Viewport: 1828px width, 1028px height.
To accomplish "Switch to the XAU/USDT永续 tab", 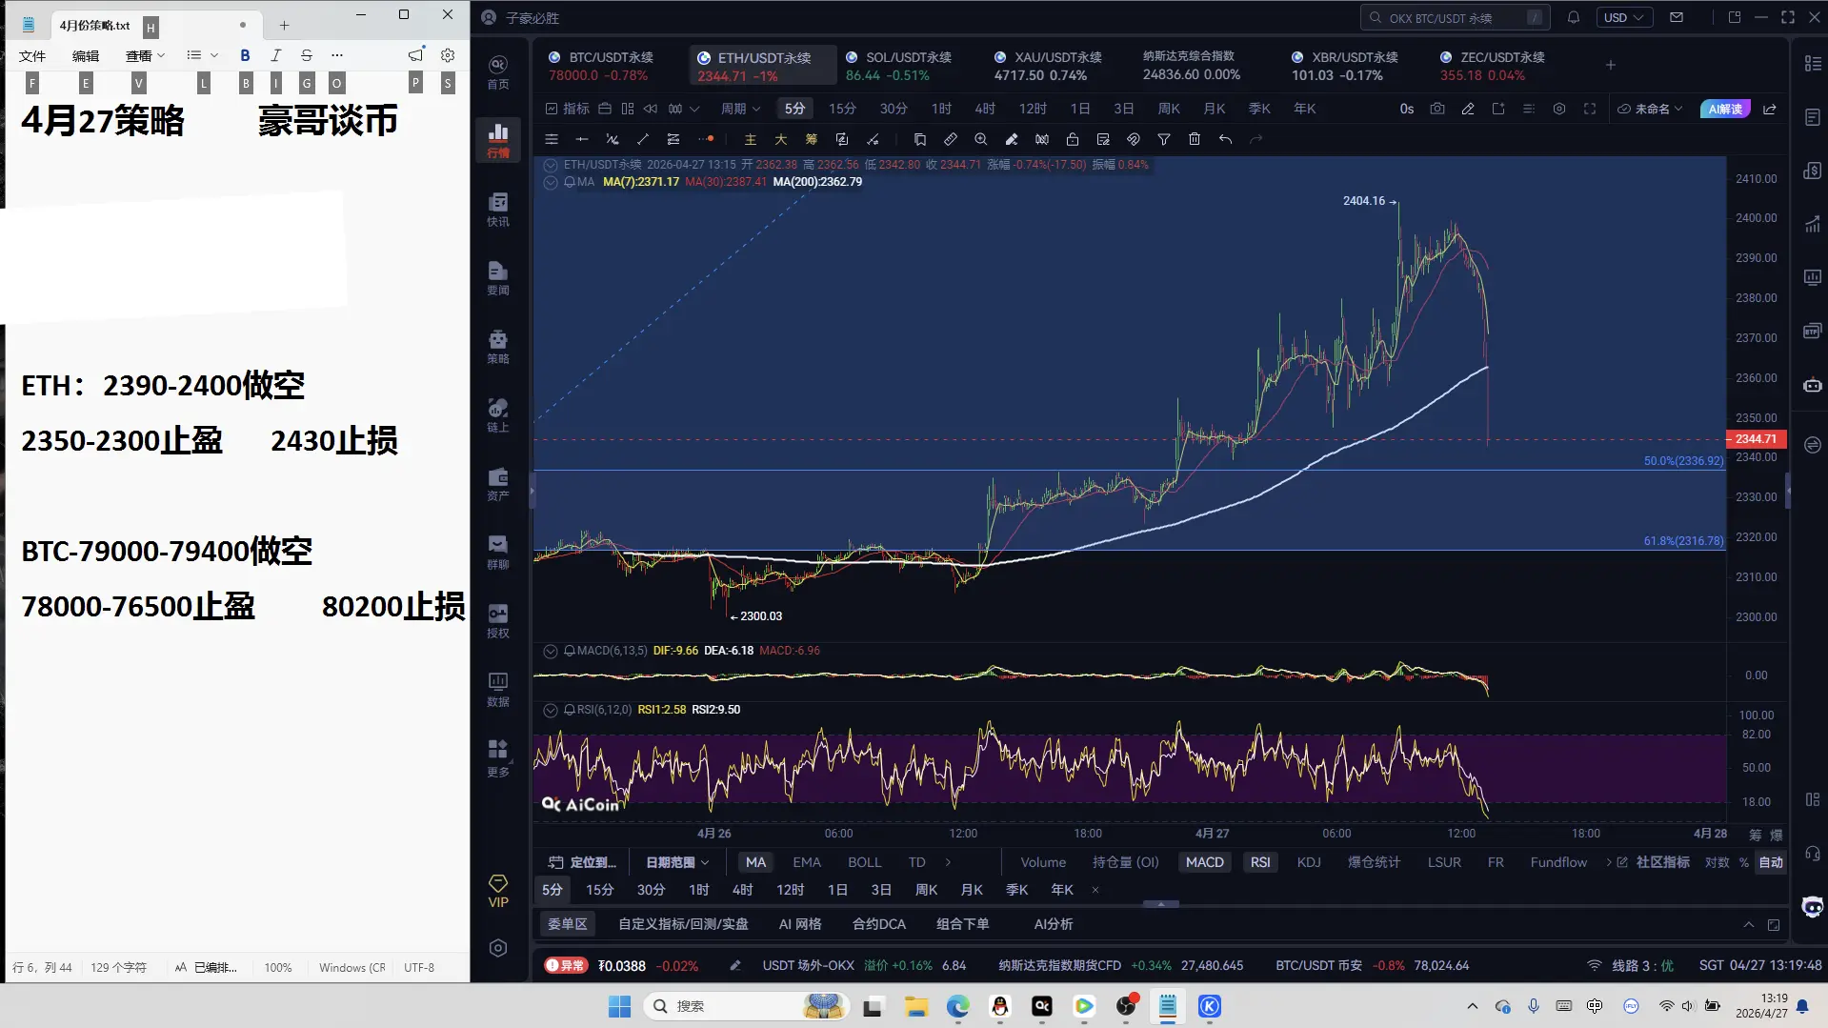I will tap(1048, 66).
